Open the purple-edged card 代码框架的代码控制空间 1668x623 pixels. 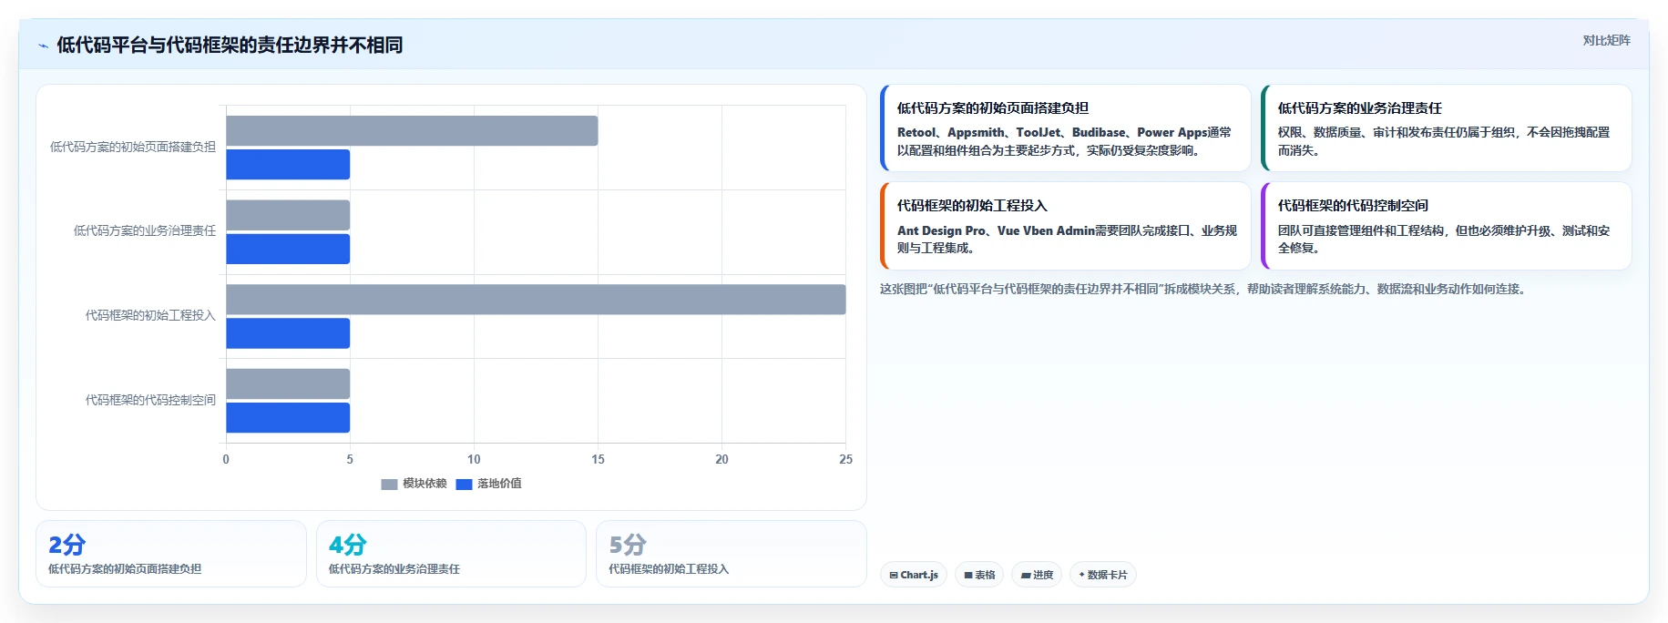tap(1446, 226)
